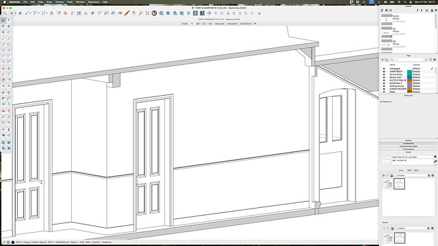This screenshot has height=246, width=438.
Task: Click the Add Scene icon in Scenes panel
Action: [x=387, y=10]
